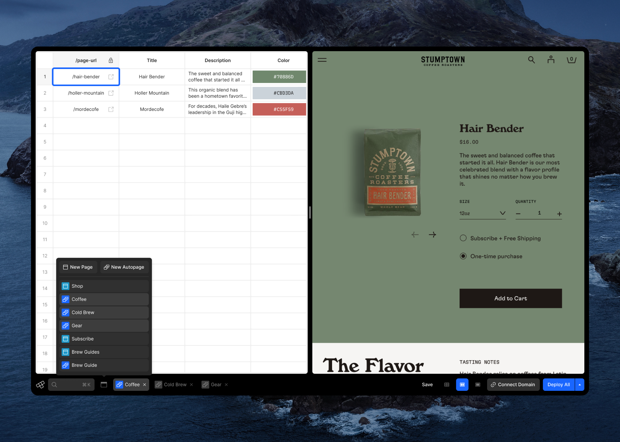Select the Hair Bender title cell
Image resolution: width=620 pixels, height=442 pixels.
pyautogui.click(x=152, y=77)
